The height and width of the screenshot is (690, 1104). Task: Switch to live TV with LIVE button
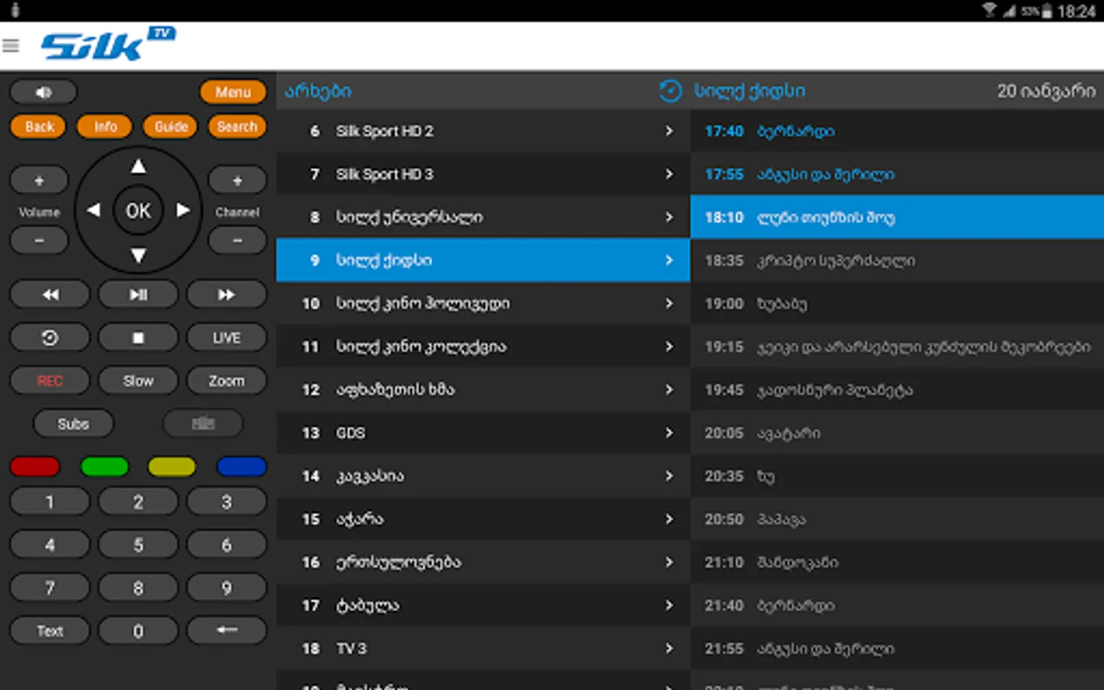pos(226,338)
